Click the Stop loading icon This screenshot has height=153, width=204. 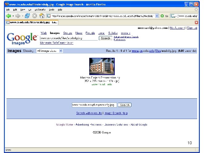point(35,16)
